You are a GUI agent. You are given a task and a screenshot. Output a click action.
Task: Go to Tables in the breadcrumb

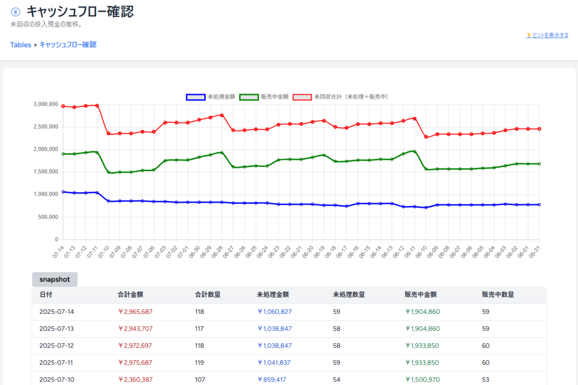click(20, 45)
